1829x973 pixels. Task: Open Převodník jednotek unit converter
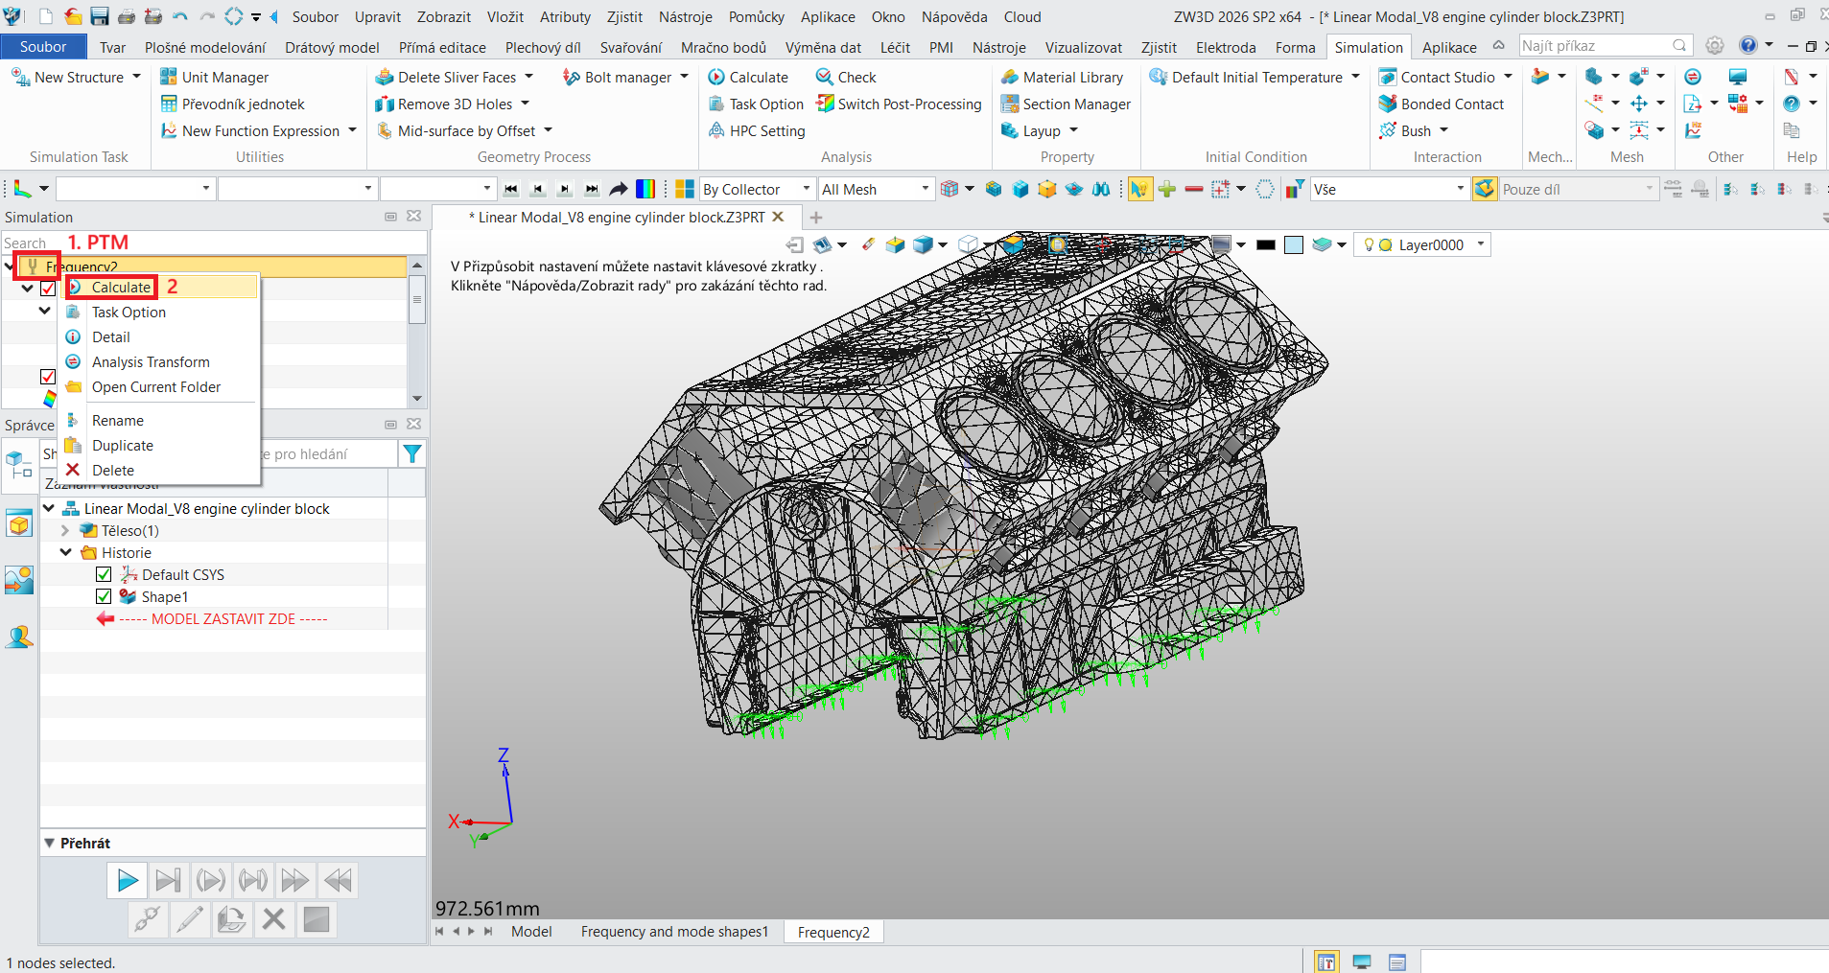click(232, 104)
